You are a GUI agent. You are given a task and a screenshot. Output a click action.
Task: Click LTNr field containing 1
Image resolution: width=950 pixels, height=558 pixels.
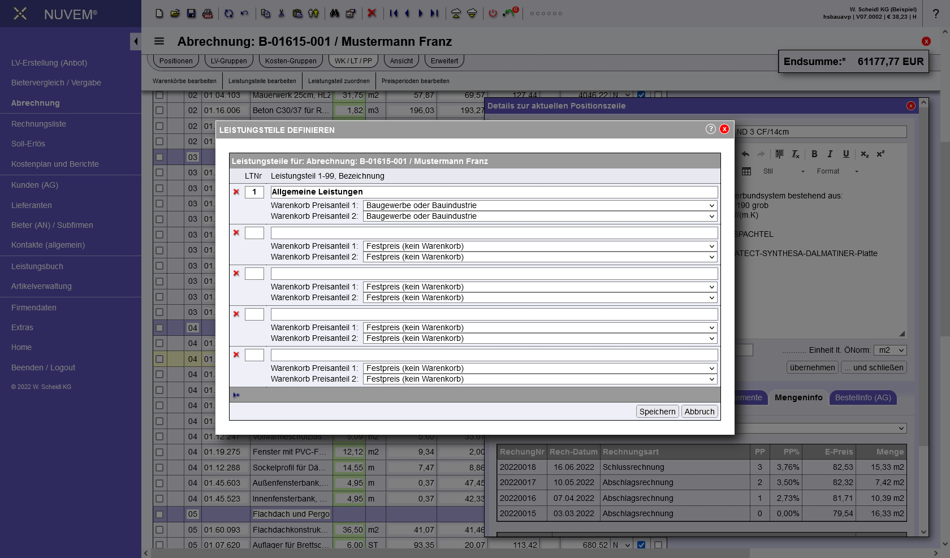(254, 192)
